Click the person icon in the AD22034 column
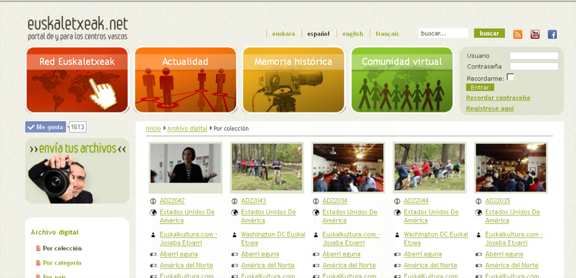Screen dimensions: 576x278 pyautogui.click(x=316, y=235)
